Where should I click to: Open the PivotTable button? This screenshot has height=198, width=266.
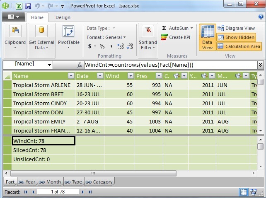click(x=68, y=37)
